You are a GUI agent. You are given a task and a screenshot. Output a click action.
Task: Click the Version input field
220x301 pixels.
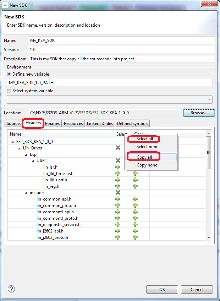[x=121, y=50]
